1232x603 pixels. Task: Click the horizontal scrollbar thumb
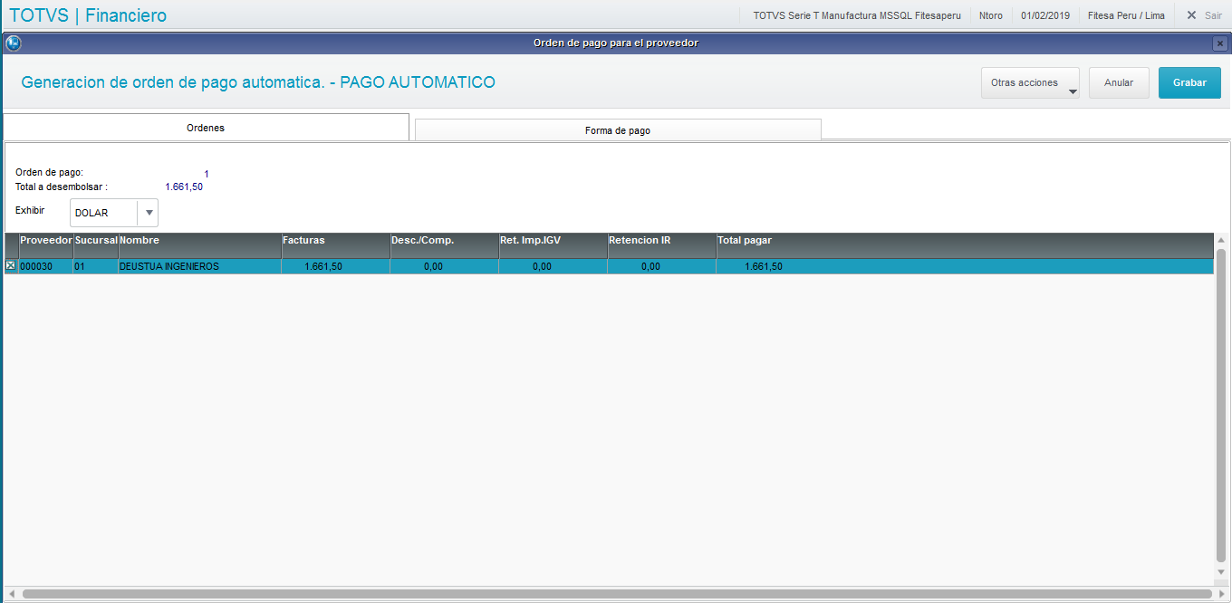click(616, 593)
